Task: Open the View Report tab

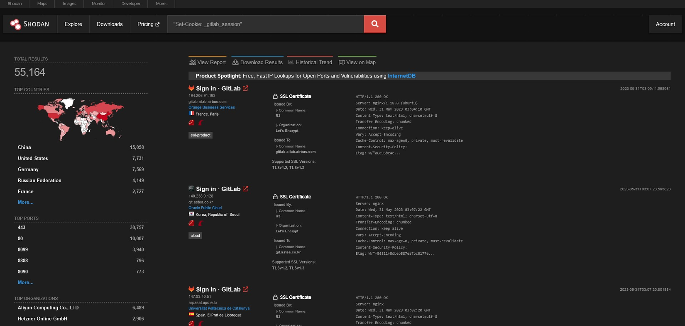Action: pos(208,62)
